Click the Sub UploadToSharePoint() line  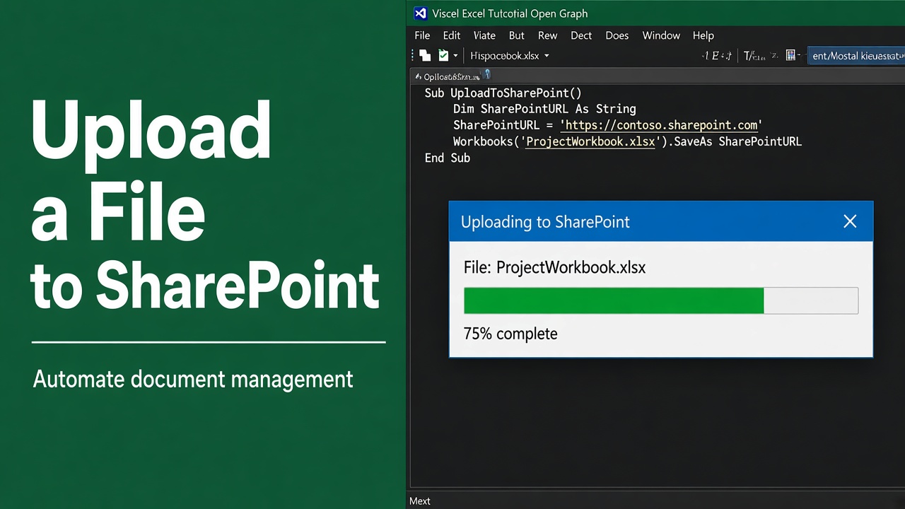503,93
